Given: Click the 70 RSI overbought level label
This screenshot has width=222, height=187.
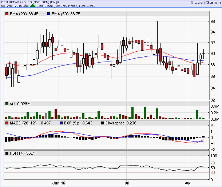Looking at the screenshot, I should coord(213,163).
